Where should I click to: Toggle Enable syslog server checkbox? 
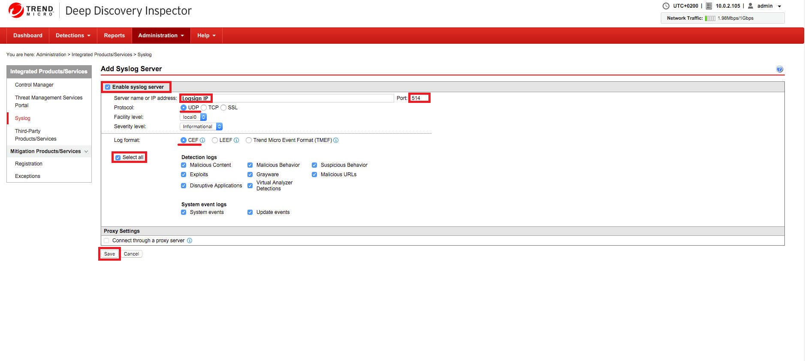[108, 87]
